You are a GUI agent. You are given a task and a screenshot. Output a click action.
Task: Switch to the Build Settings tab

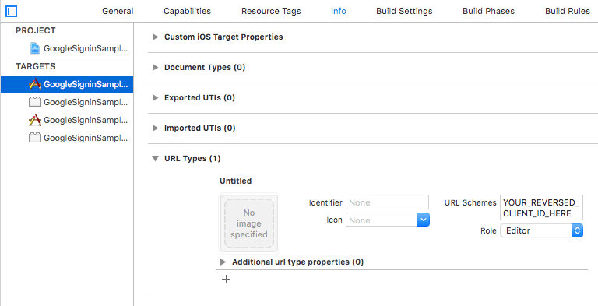tap(404, 11)
